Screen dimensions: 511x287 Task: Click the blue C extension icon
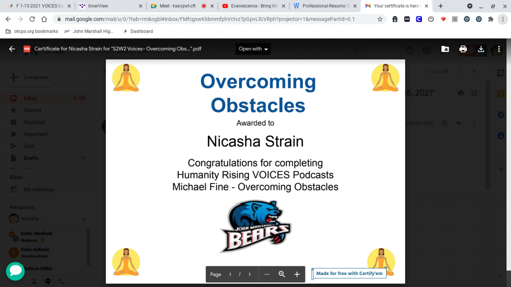(419, 19)
